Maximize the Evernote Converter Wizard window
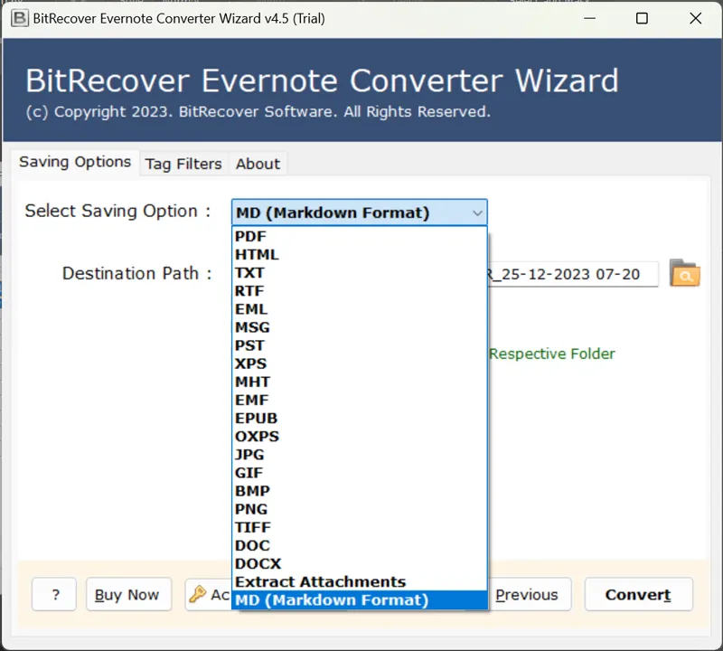 (x=642, y=18)
